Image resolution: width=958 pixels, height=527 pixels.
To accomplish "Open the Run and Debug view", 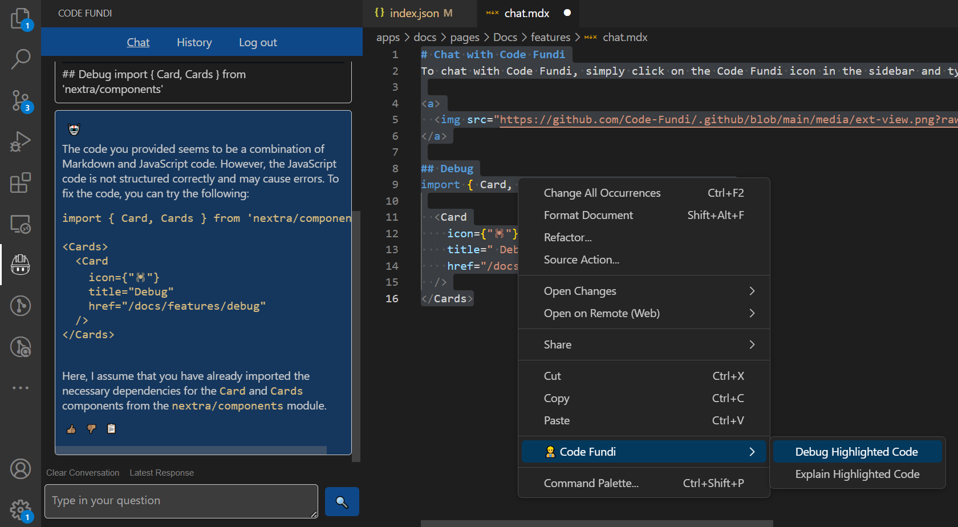I will [21, 141].
